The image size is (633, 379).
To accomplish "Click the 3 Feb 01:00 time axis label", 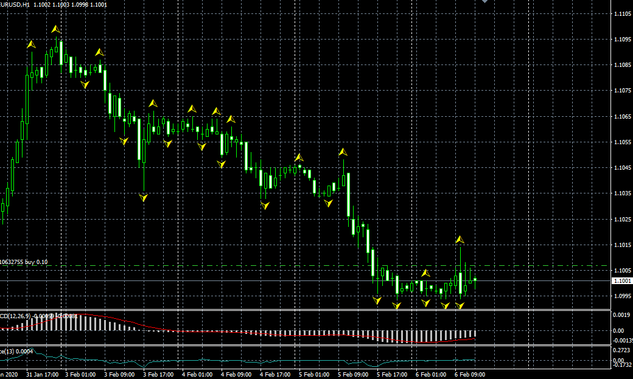I will point(79,374).
